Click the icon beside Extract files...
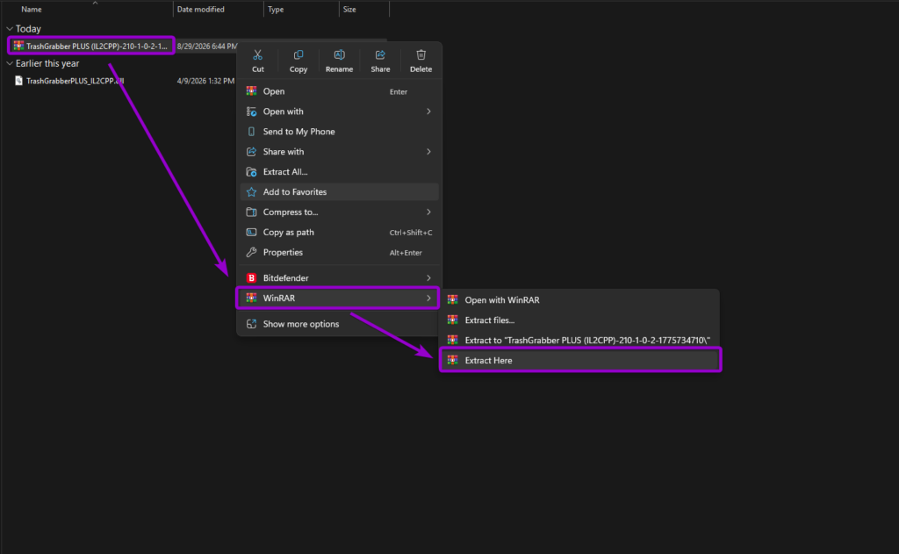Screen dimensions: 899x554 pos(452,320)
